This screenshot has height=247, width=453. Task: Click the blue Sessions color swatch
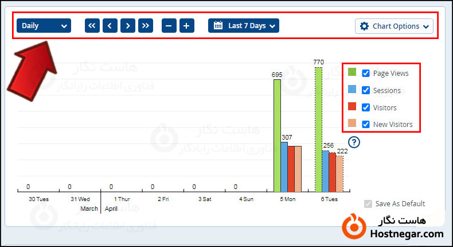coord(352,90)
